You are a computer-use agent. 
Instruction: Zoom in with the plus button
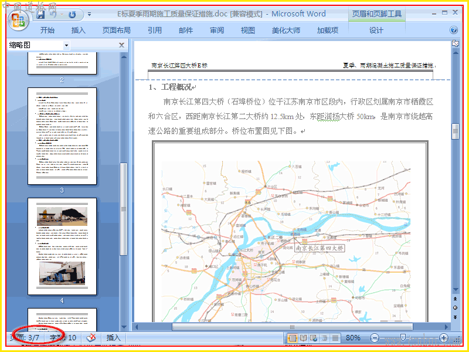(444, 339)
